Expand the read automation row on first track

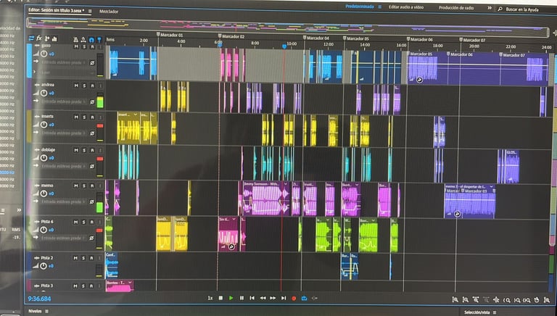[35, 72]
